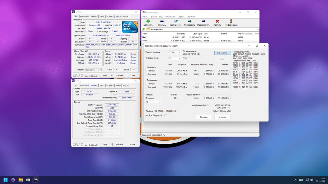Open the Справка menu in 7-Zip

[191, 17]
